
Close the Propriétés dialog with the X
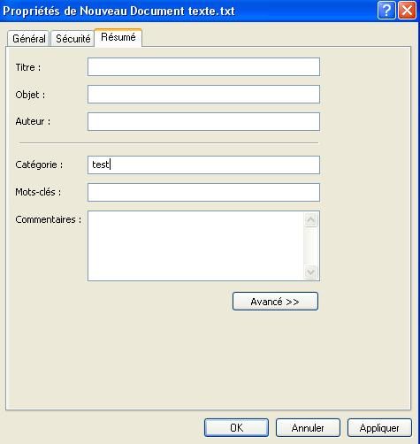tap(408, 11)
